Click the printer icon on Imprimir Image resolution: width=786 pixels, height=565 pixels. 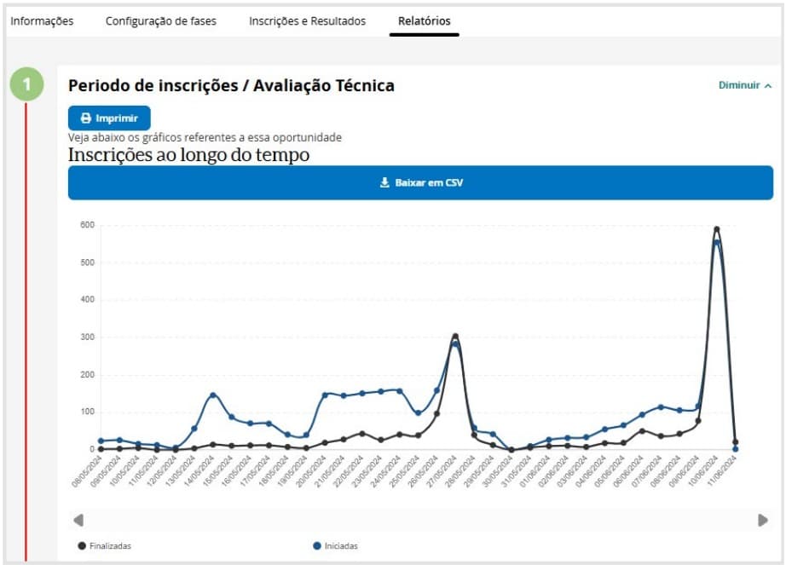[85, 118]
